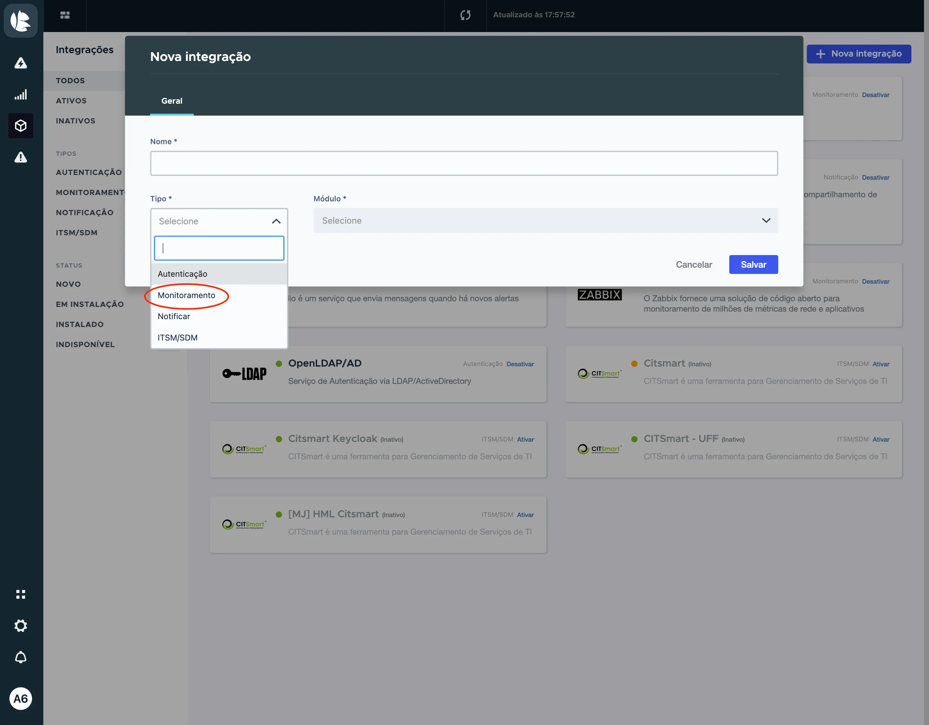Click the Salvar button
The width and height of the screenshot is (929, 725).
click(x=753, y=264)
